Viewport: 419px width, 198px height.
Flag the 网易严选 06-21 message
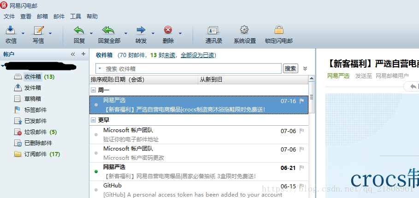pyautogui.click(x=302, y=168)
